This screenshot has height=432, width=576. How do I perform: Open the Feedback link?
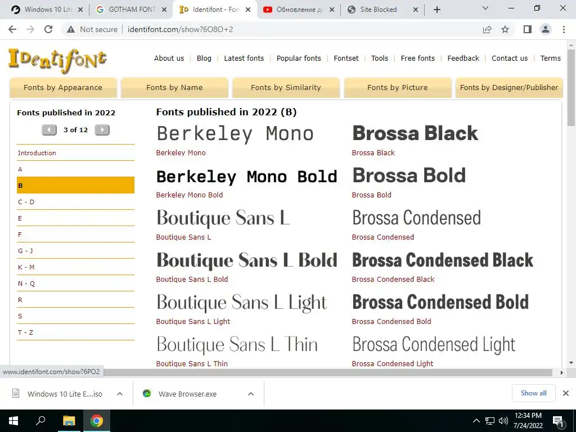pos(463,58)
